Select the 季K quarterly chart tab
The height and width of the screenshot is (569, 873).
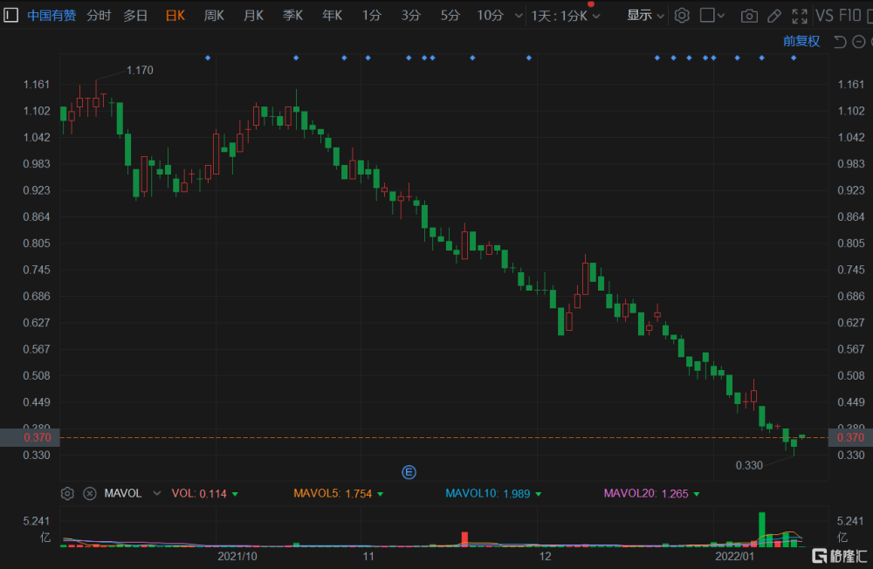tap(292, 16)
